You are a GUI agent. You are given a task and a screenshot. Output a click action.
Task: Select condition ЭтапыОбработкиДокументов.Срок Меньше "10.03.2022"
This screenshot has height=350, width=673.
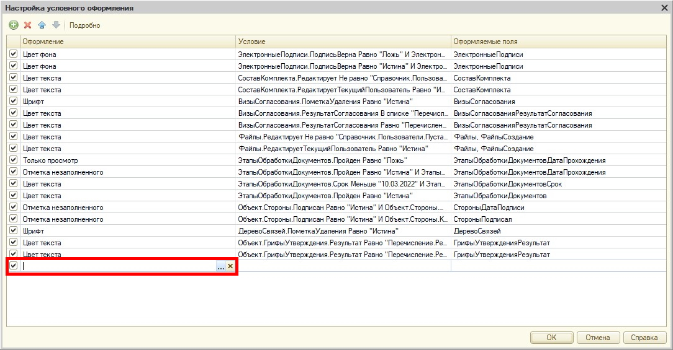(x=343, y=184)
